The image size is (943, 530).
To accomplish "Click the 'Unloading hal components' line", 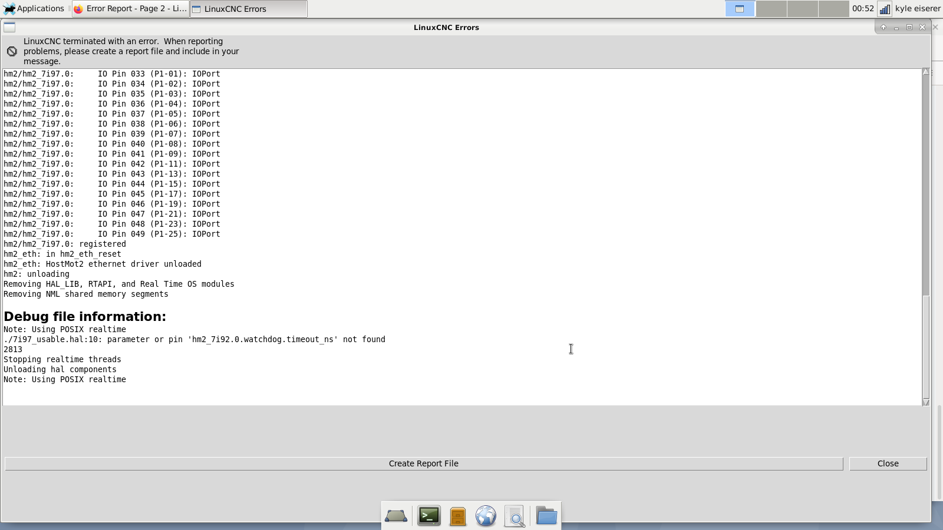I will [x=60, y=369].
